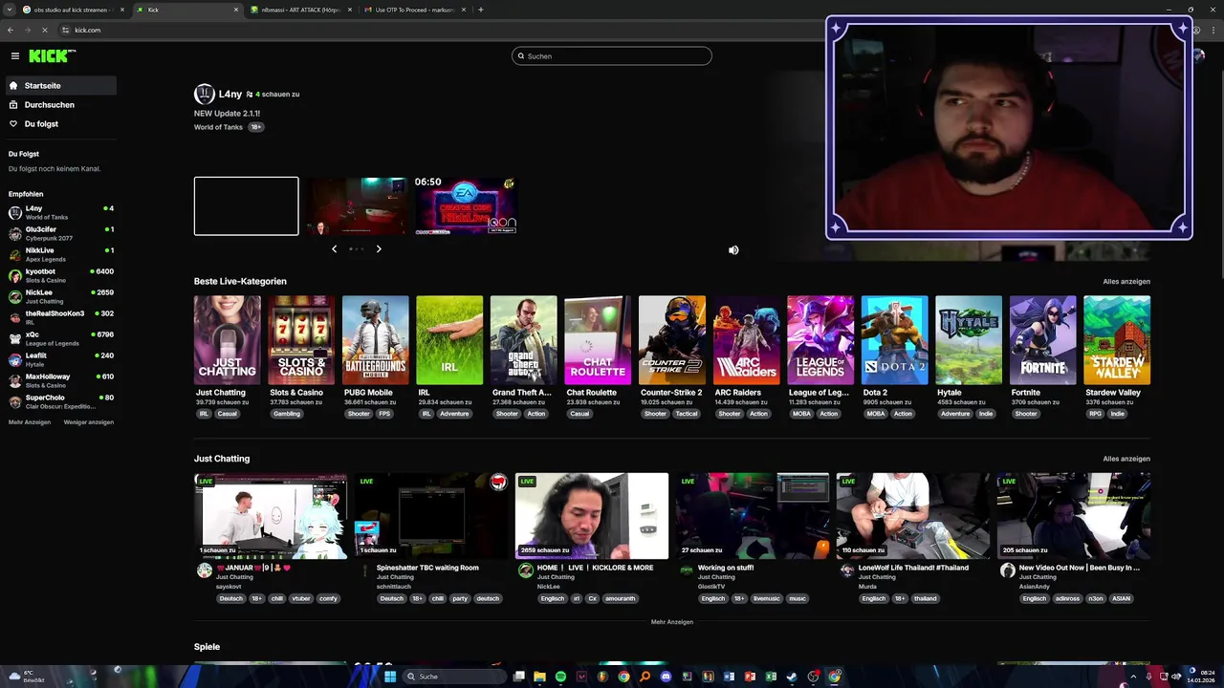
Task: Open Excel from the taskbar
Action: (771, 677)
